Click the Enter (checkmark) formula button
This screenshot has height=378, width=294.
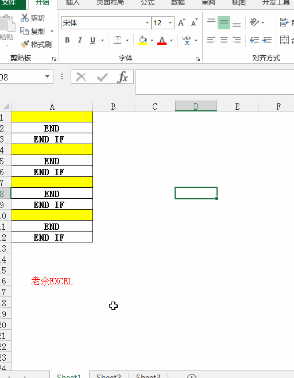102,77
